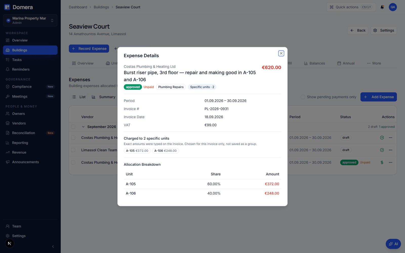
Task: Open Compliance in the sidebar
Action: point(30,87)
